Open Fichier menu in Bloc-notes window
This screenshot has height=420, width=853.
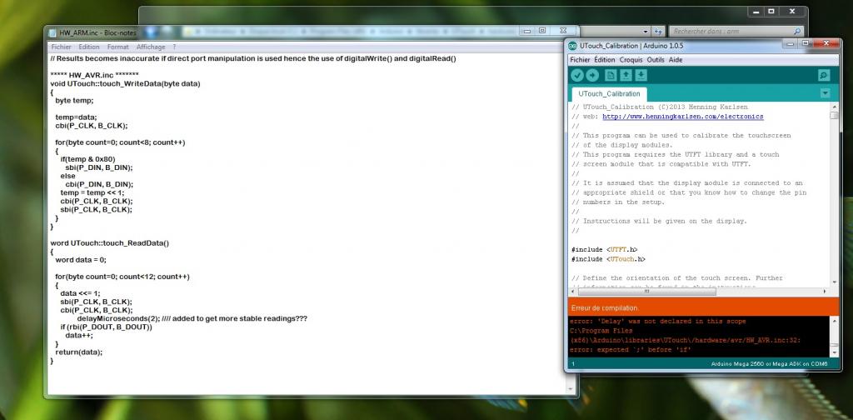pyautogui.click(x=61, y=47)
